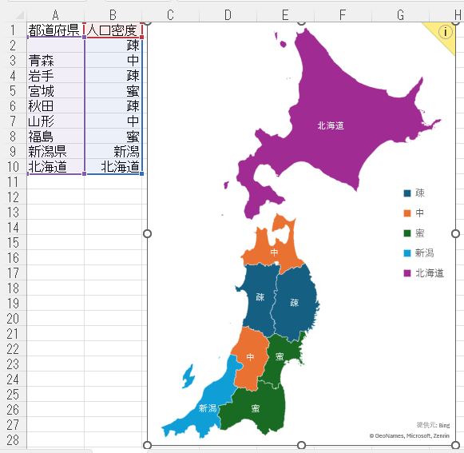464x453 pixels.
Task: Click cell A10 containing 北海道
Action: pyautogui.click(x=55, y=167)
